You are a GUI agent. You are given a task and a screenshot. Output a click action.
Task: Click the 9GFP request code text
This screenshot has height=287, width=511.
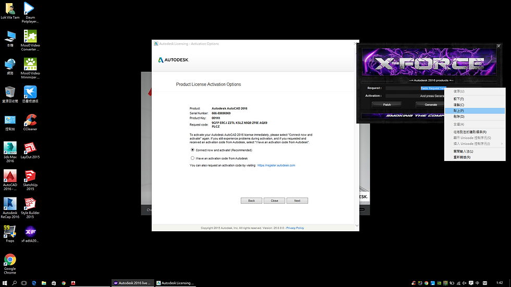click(x=239, y=124)
